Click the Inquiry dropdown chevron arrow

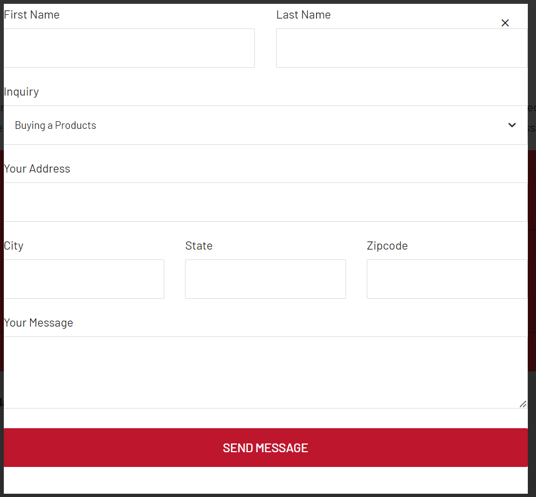point(512,125)
